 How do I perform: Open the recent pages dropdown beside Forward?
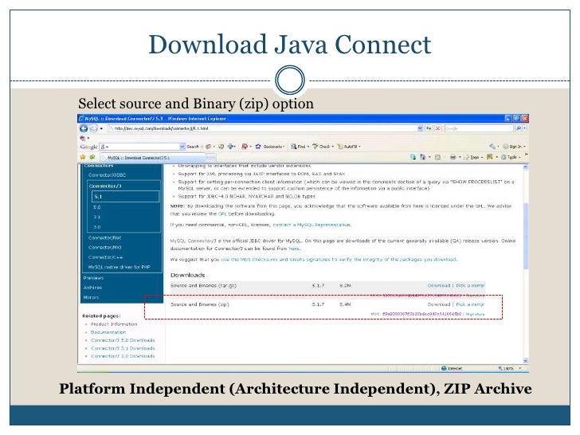101,129
